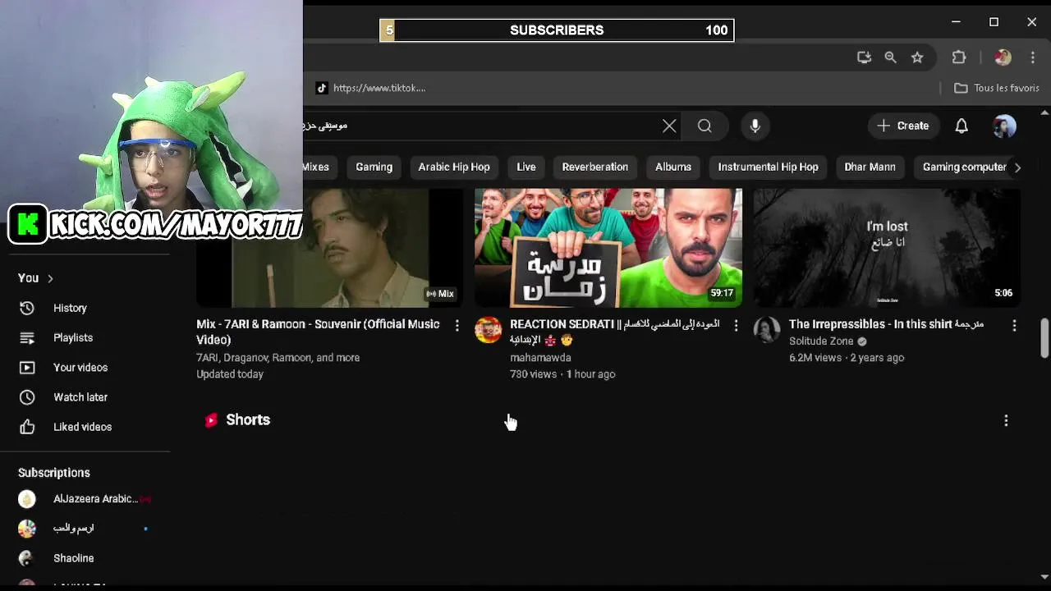Show more filter chips with arrow
The image size is (1051, 591).
(1017, 167)
